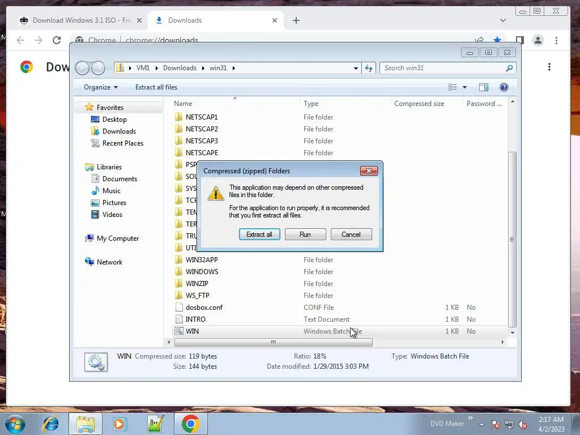Select the dosbox.conf file icon

(178, 307)
